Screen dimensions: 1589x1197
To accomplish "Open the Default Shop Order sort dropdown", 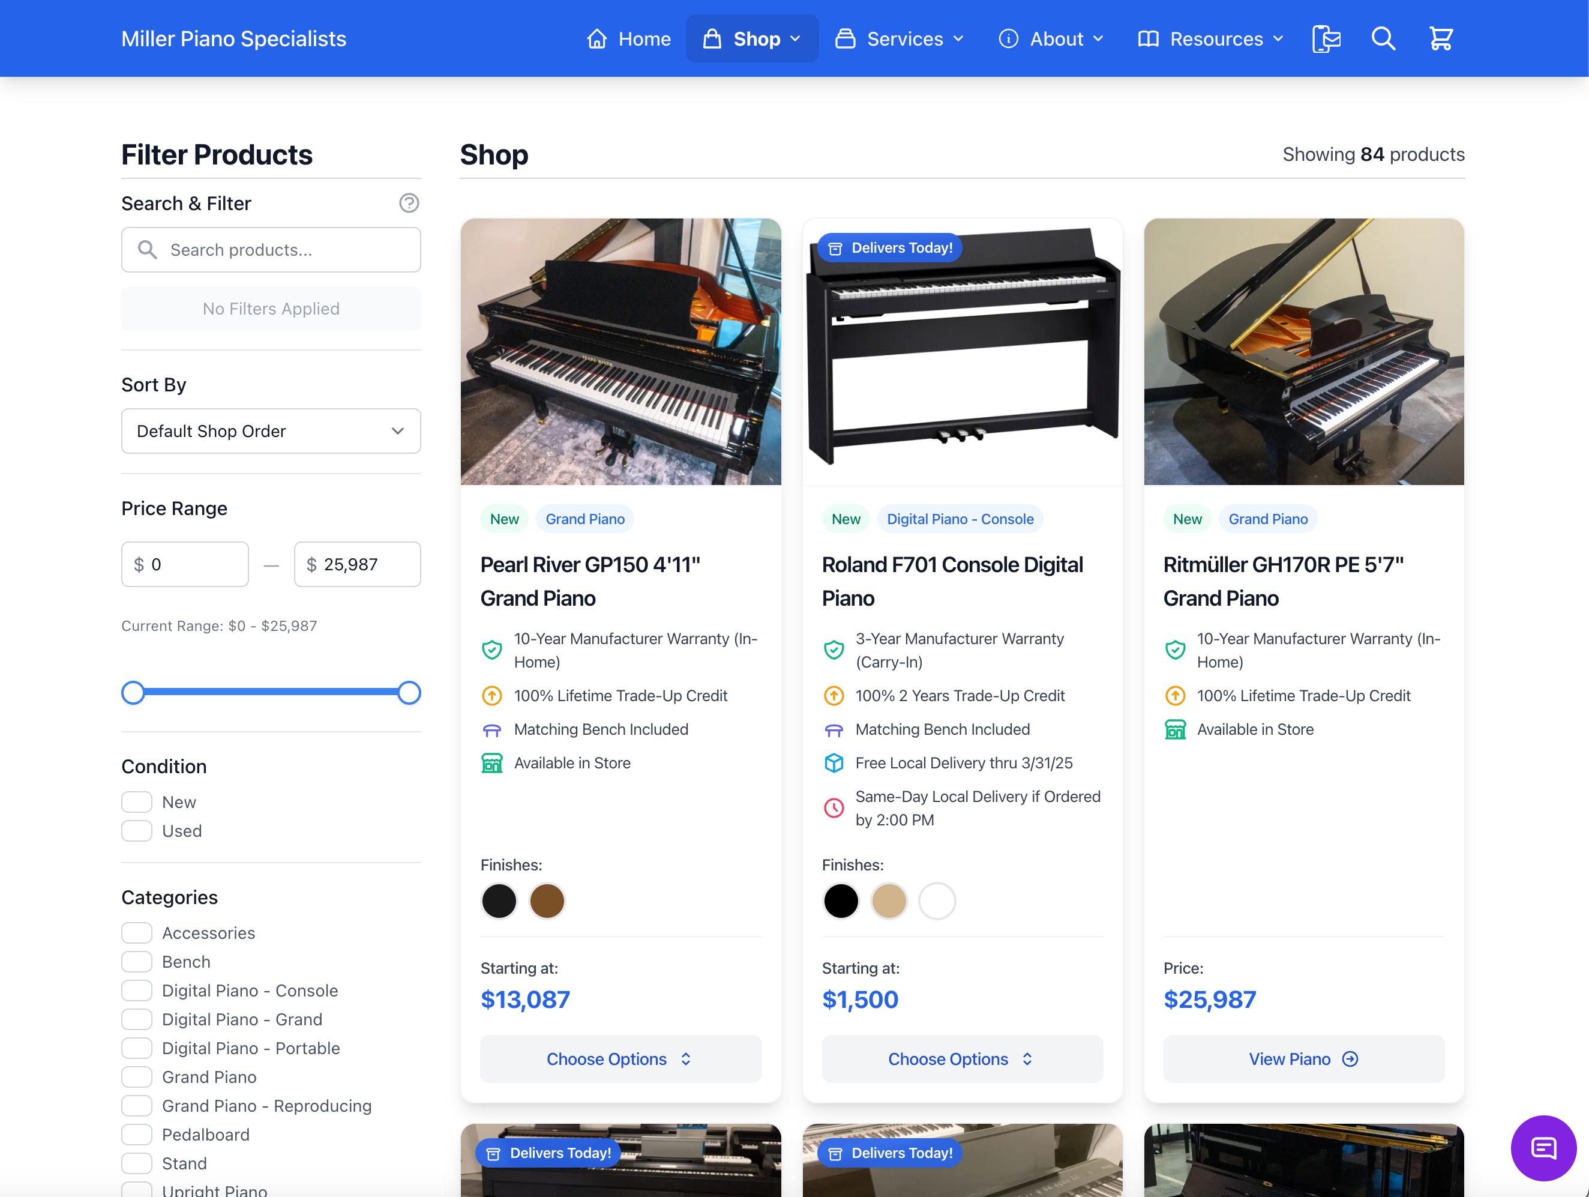I will pyautogui.click(x=271, y=431).
